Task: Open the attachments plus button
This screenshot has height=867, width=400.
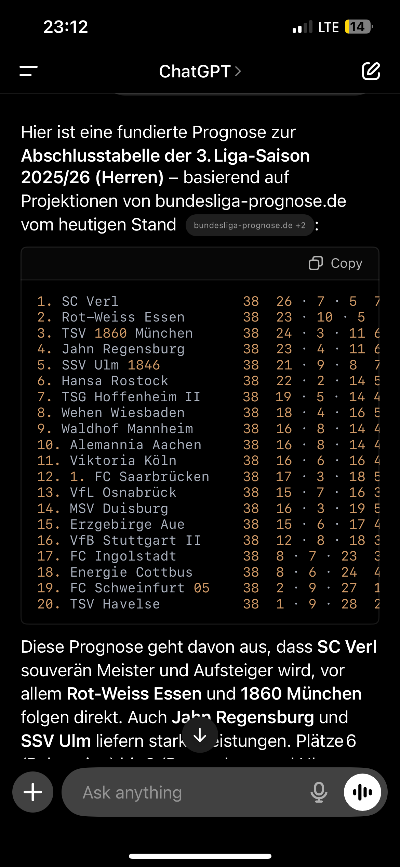Action: tap(33, 792)
